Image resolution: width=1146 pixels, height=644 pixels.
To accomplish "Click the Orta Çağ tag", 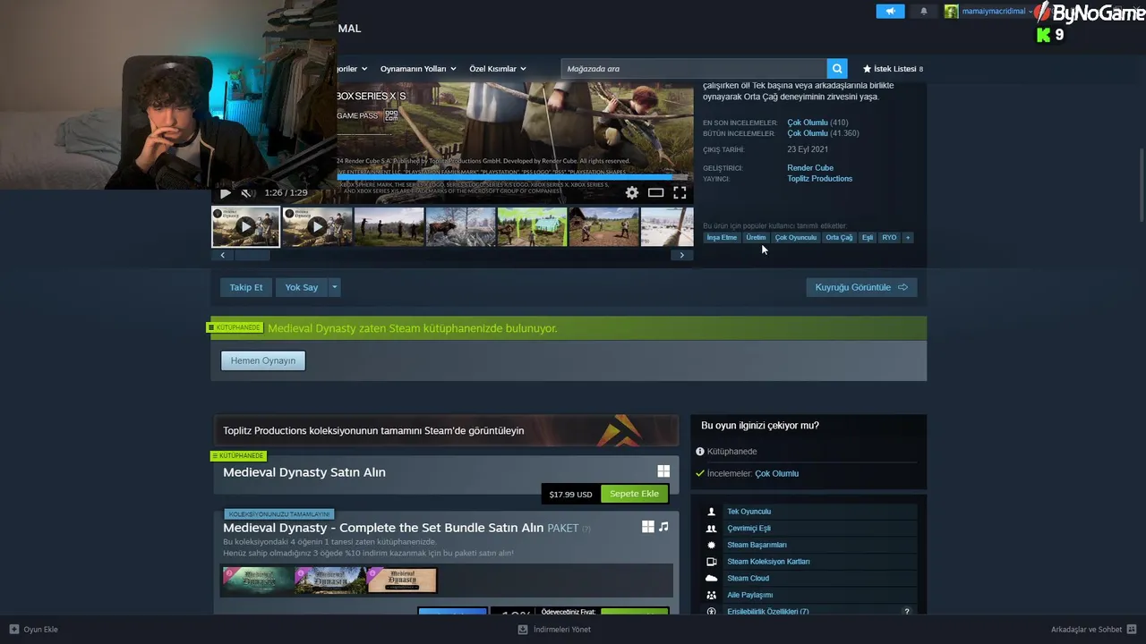I will [839, 237].
